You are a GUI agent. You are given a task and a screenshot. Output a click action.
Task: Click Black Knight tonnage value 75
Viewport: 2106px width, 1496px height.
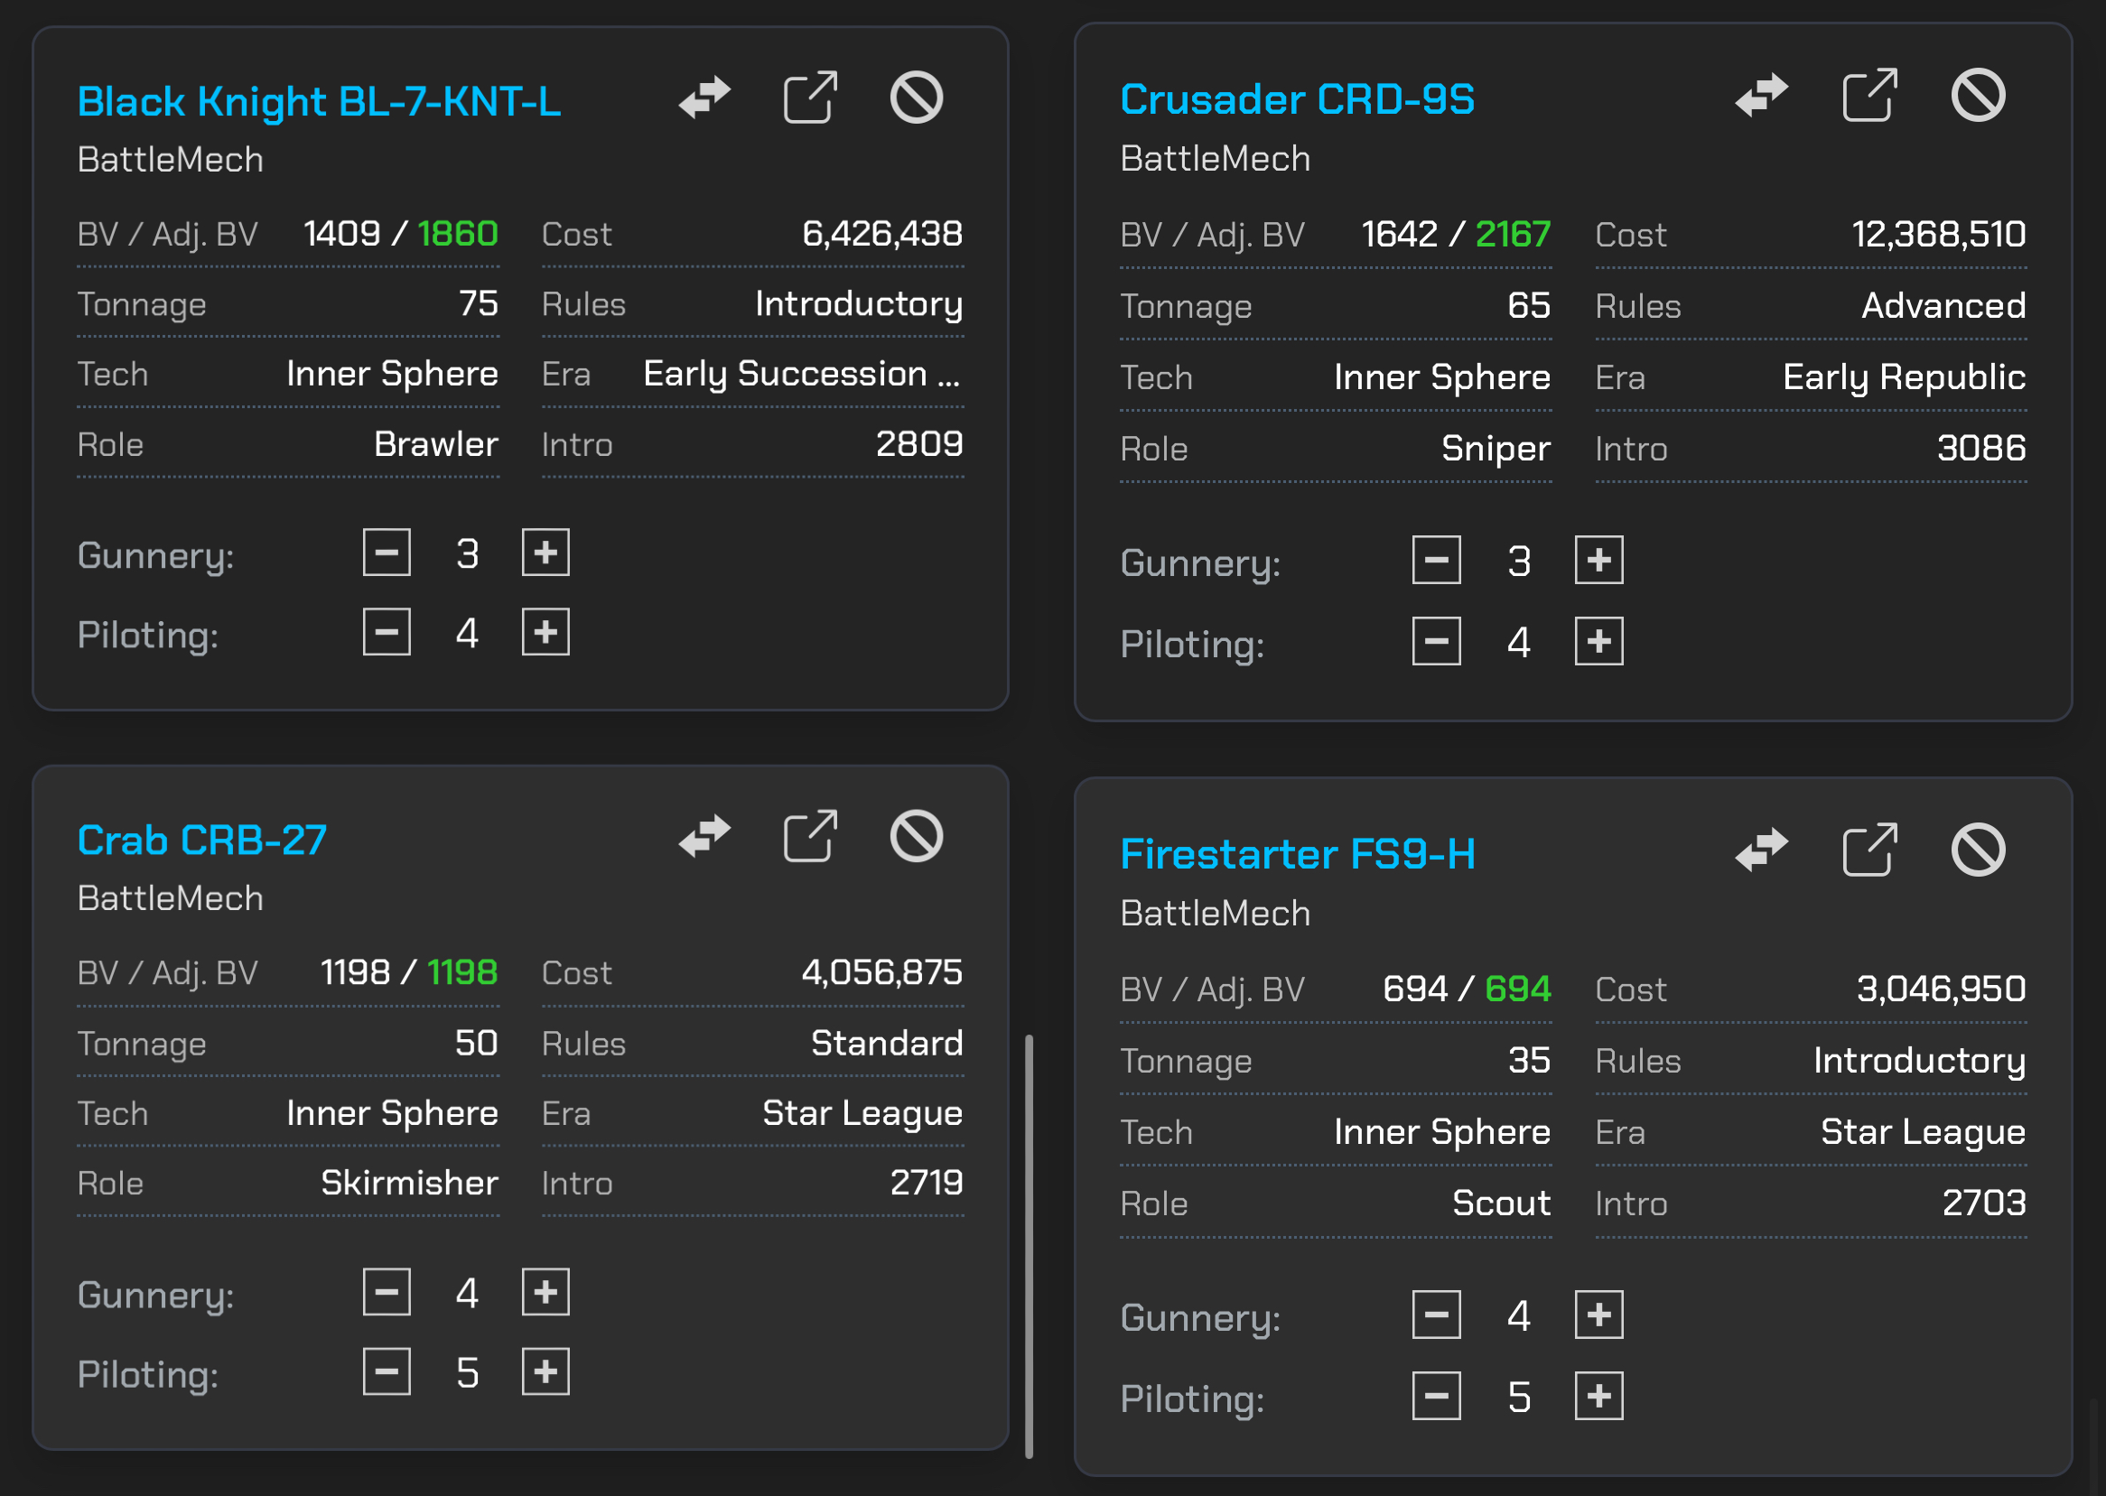coord(479,303)
